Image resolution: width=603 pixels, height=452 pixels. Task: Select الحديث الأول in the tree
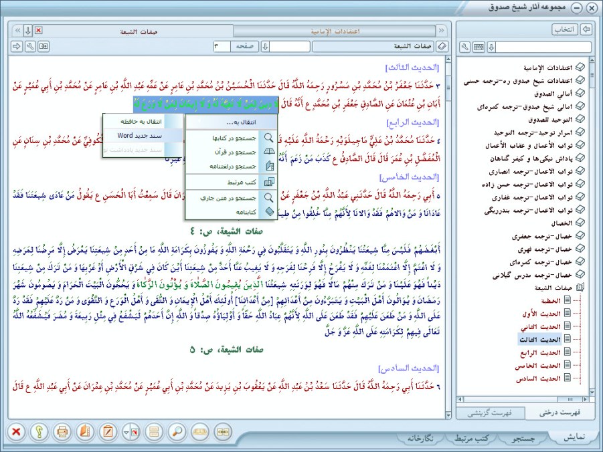[541, 313]
